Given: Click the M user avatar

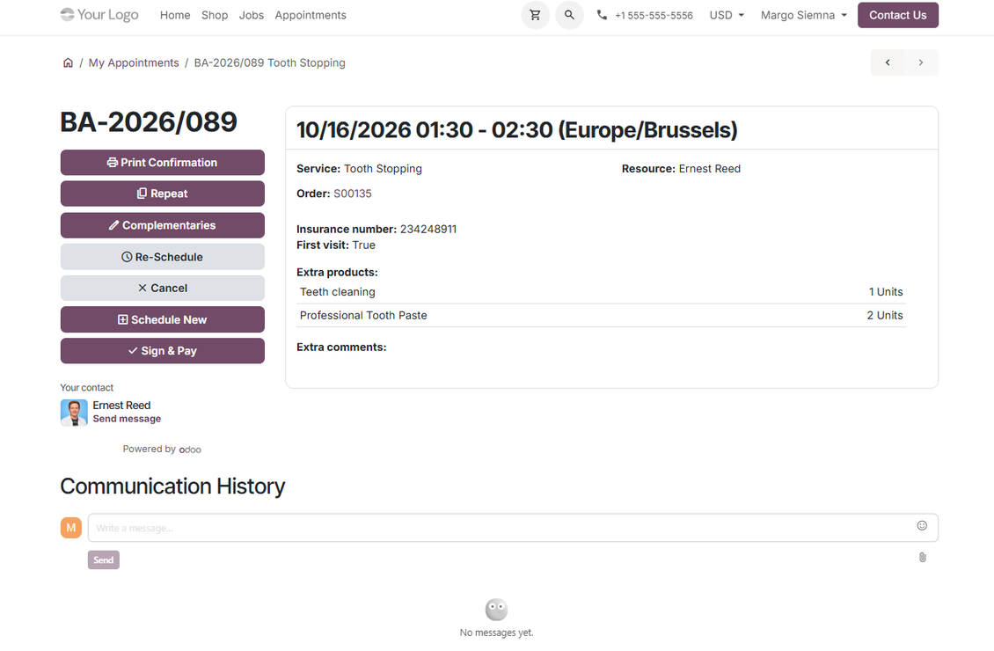Looking at the screenshot, I should tap(71, 527).
